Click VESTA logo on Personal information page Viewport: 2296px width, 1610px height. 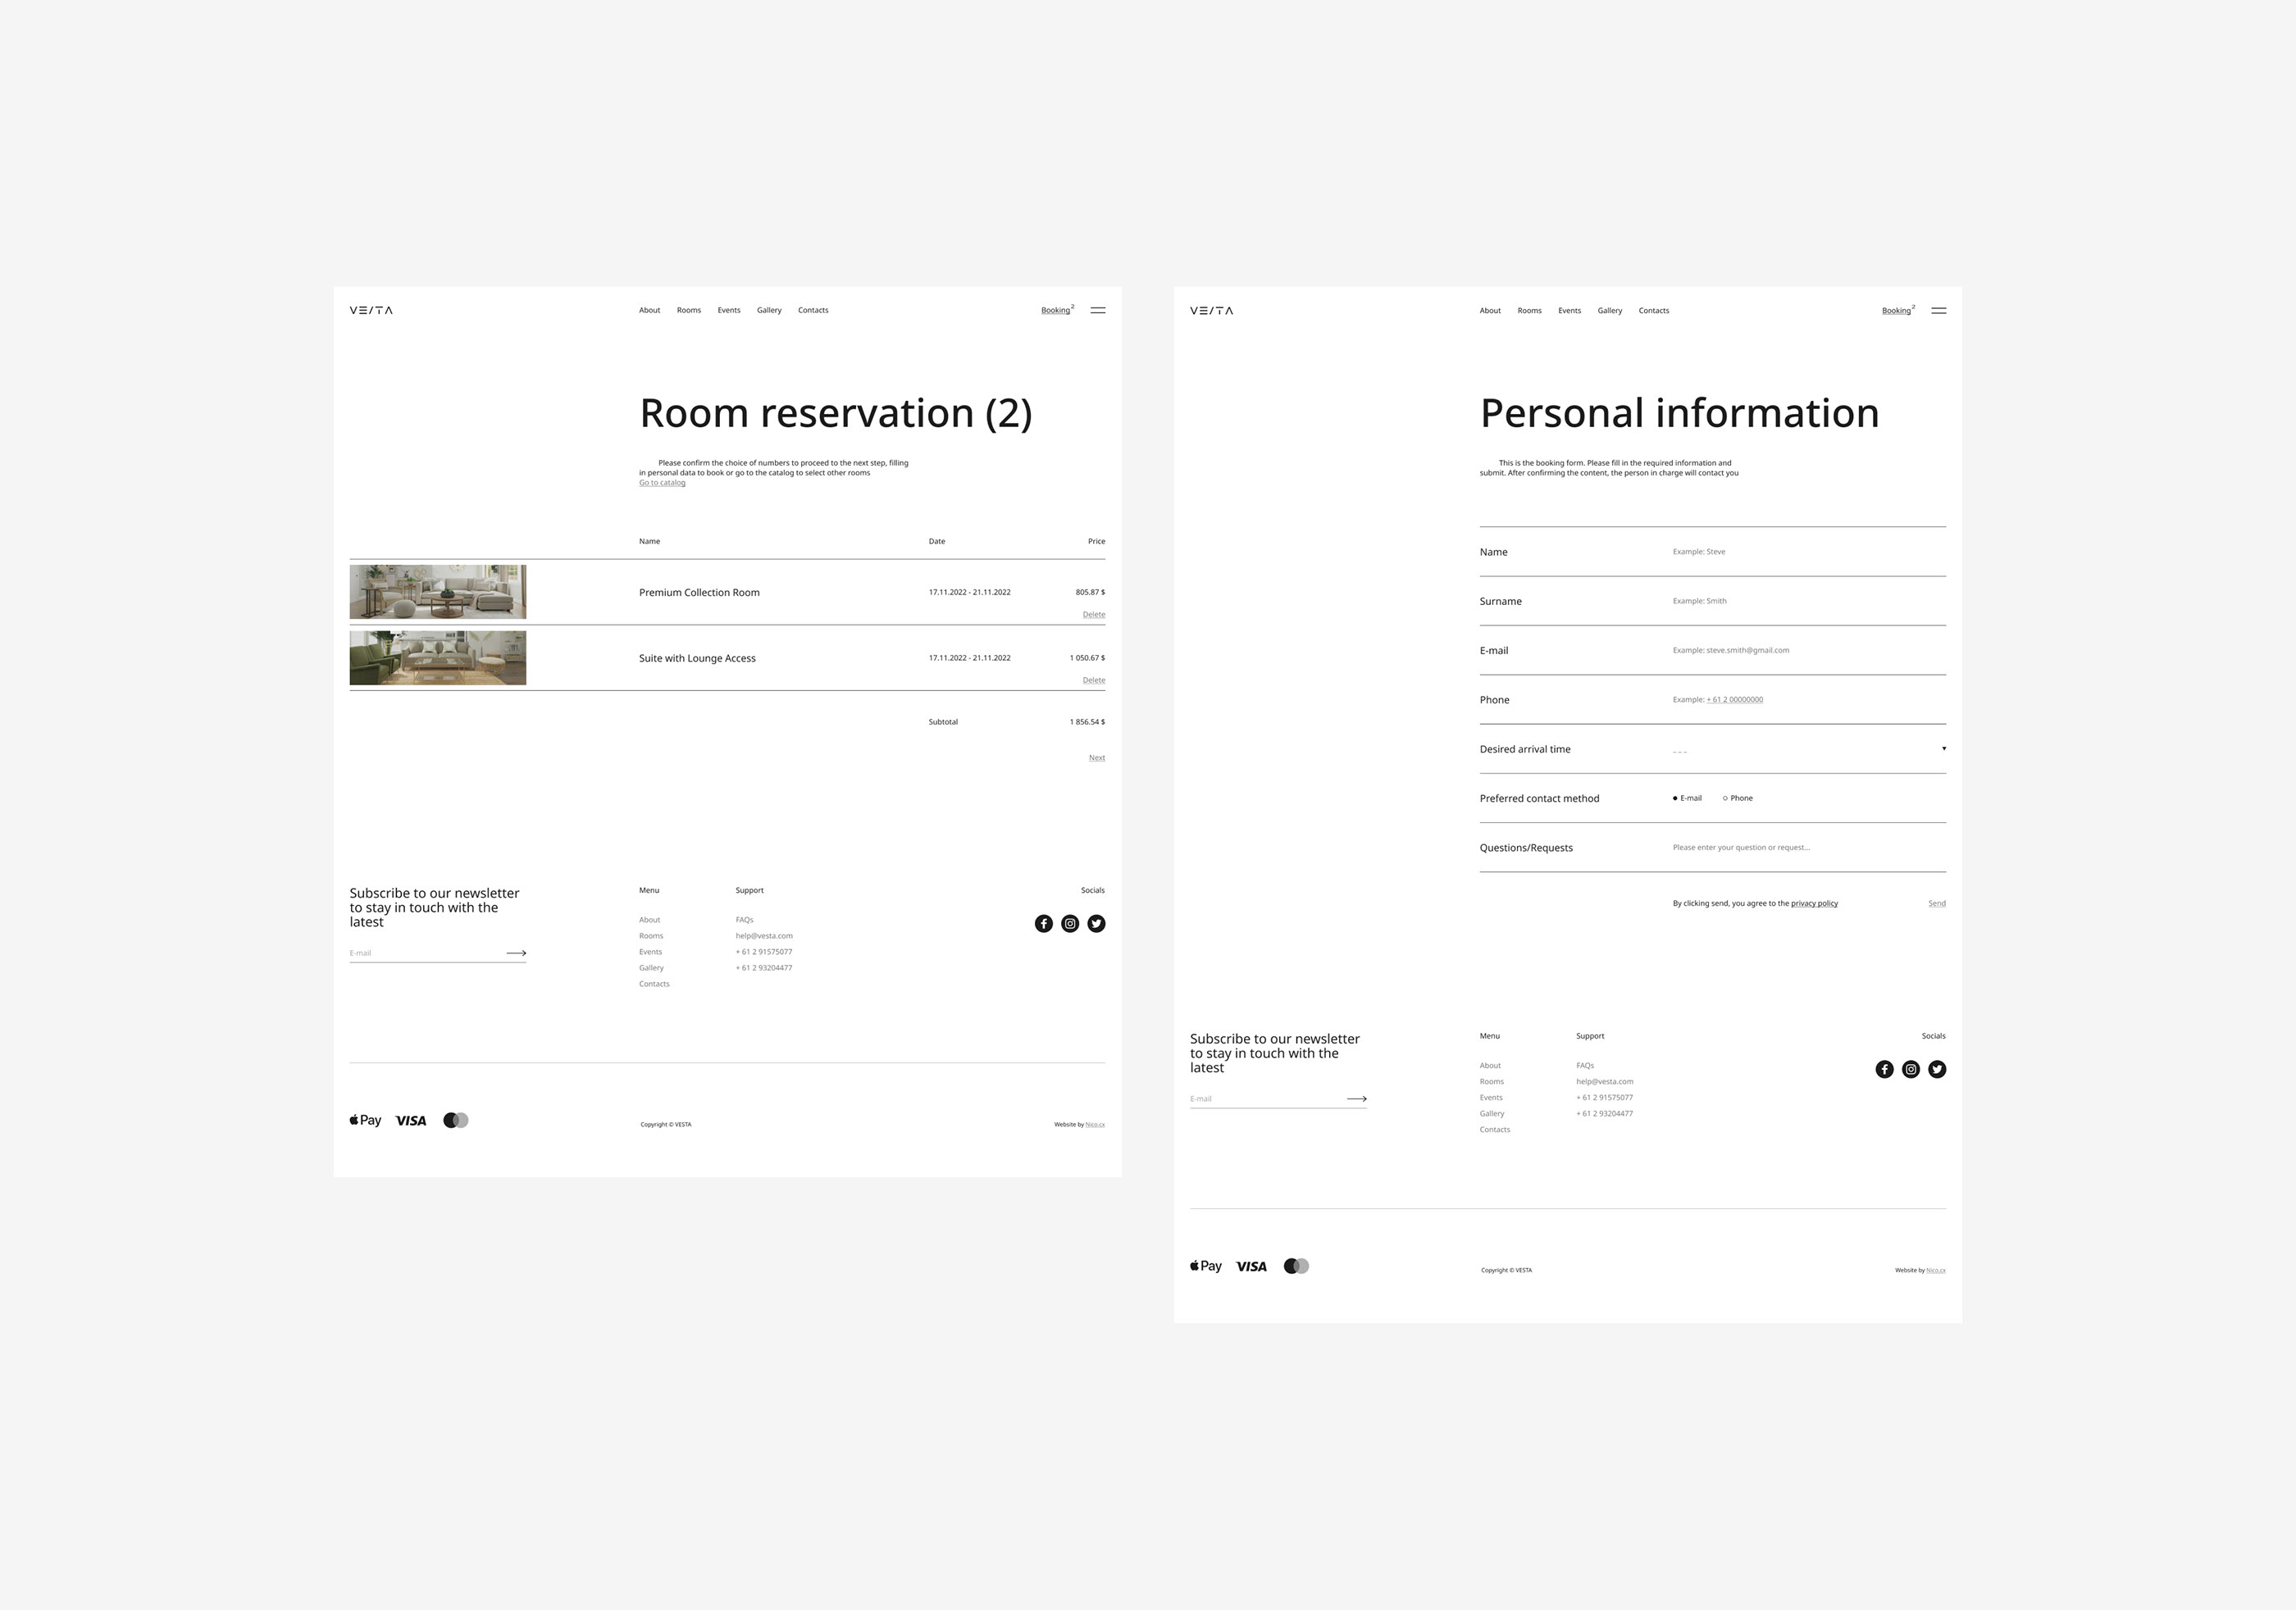click(x=1211, y=310)
